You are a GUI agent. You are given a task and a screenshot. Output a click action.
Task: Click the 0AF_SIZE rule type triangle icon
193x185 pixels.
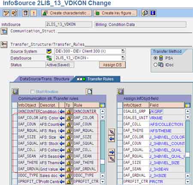(x=69, y=137)
